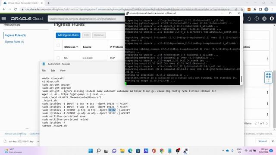Open Terms of Use and Privacy link
Image resolution: width=276 pixels, height=155 pixels.
point(16,134)
